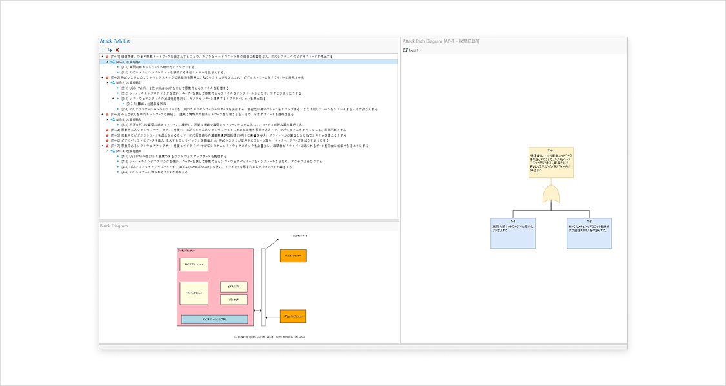Click the TH-1 yellow node in diagram
The image size is (726, 386).
(x=551, y=162)
